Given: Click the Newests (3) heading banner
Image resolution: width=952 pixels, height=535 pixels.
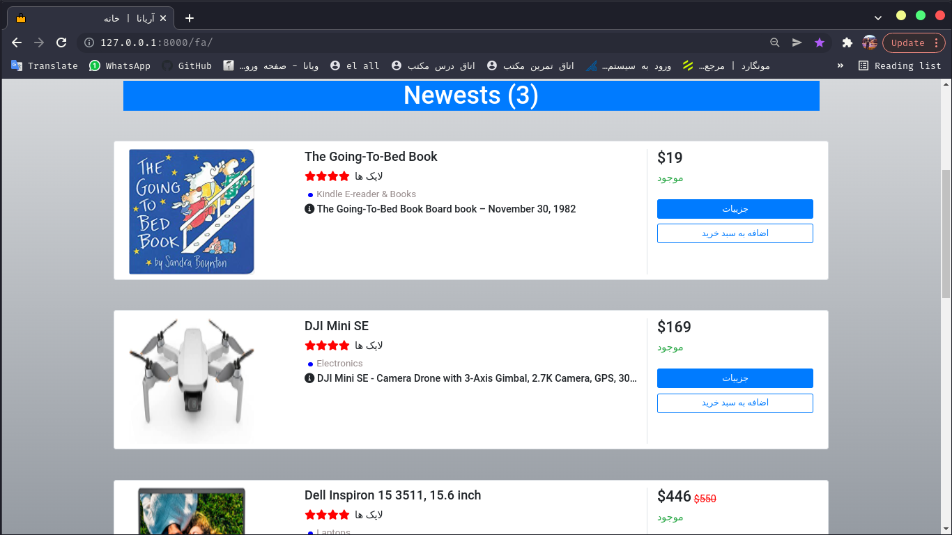Looking at the screenshot, I should [471, 95].
